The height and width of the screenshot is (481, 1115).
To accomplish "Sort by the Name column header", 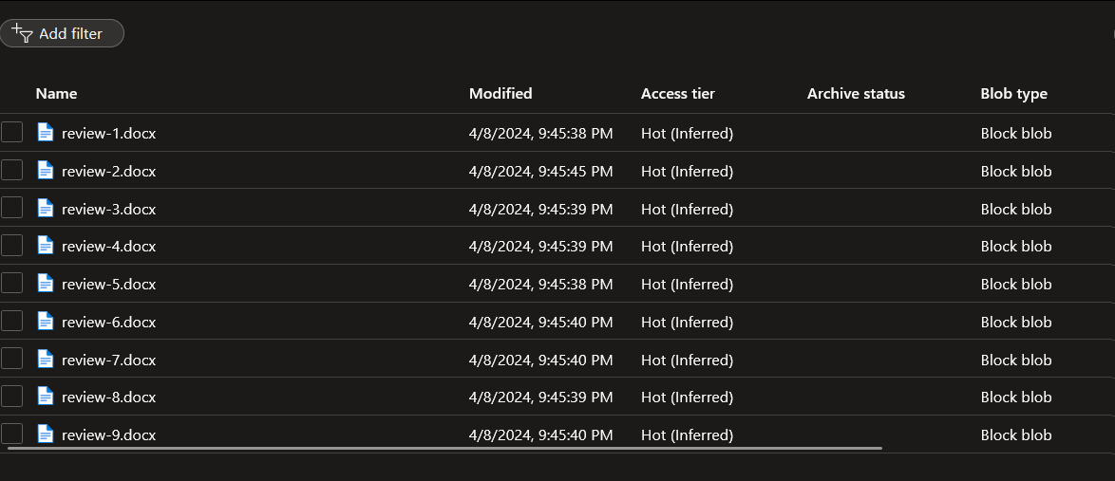I will (56, 94).
